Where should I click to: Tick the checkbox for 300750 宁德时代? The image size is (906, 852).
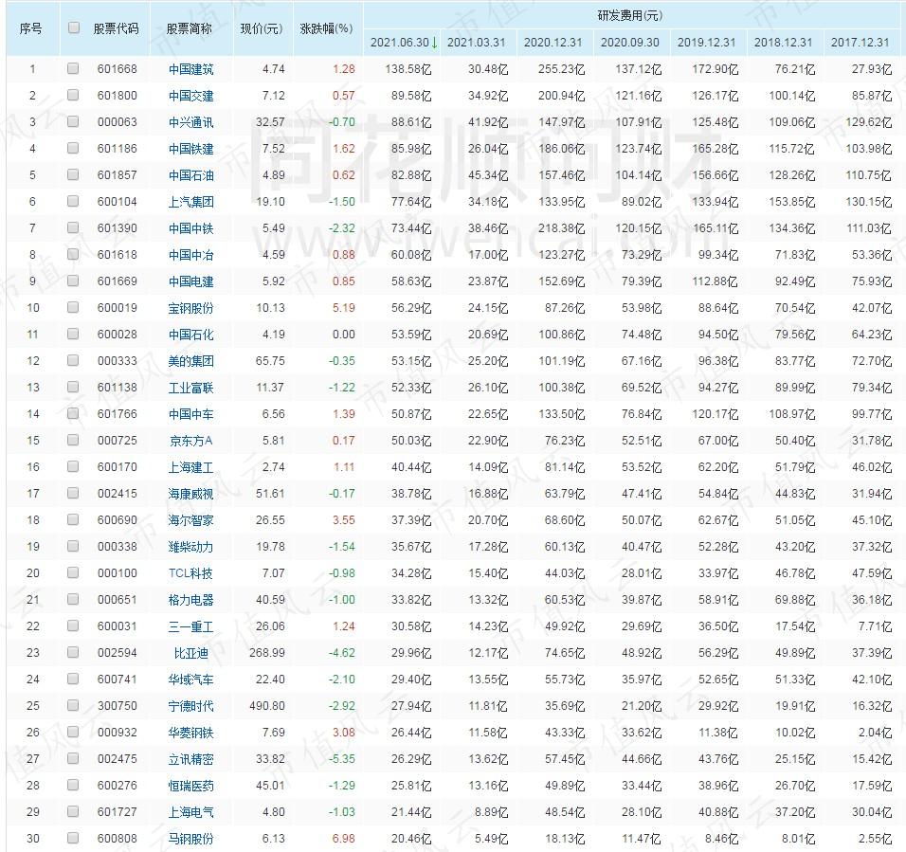click(73, 705)
